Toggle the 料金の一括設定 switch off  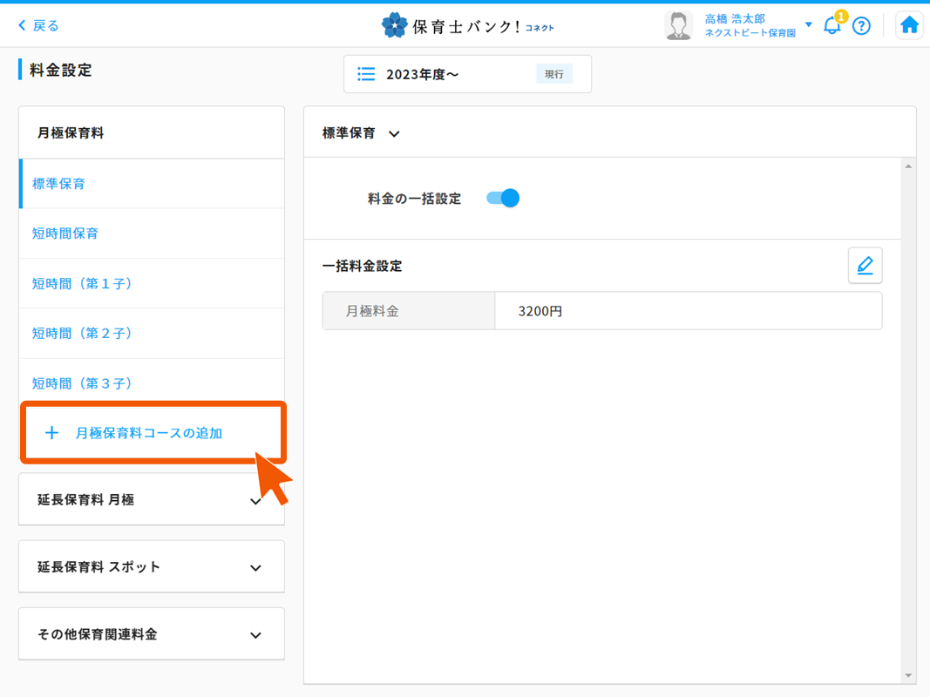pyautogui.click(x=503, y=199)
